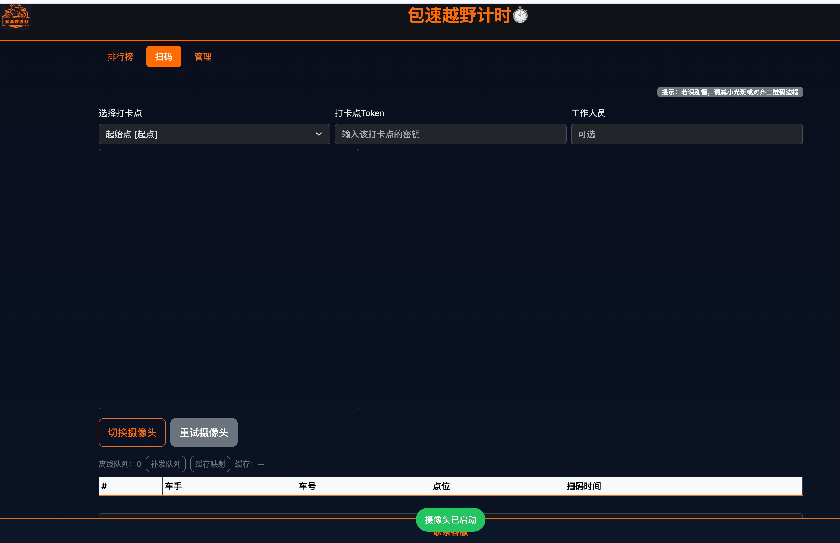
Task: Click the 摄像头已启动 green toast notification
Action: coord(450,519)
